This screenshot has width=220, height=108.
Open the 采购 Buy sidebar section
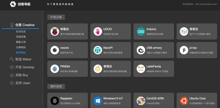tap(22, 75)
